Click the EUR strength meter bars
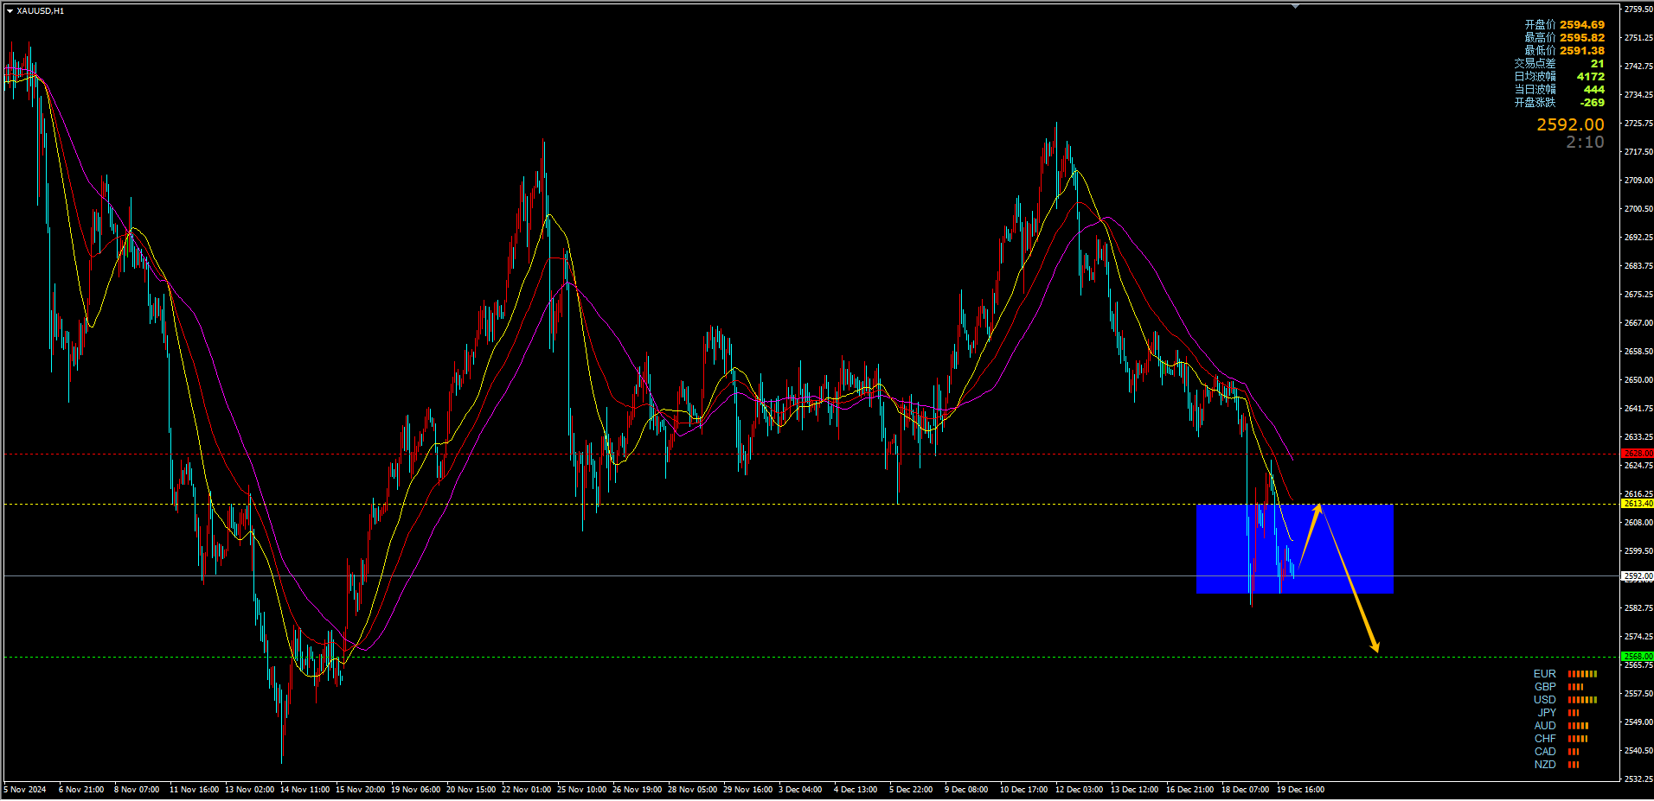 [x=1582, y=674]
